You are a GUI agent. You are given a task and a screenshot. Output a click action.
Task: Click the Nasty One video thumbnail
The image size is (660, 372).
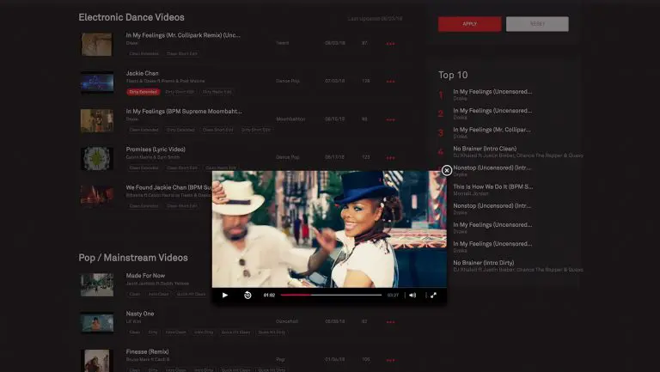[97, 323]
